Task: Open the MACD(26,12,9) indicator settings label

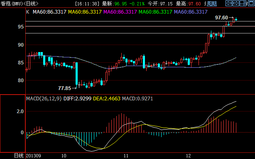Action: click(44, 99)
